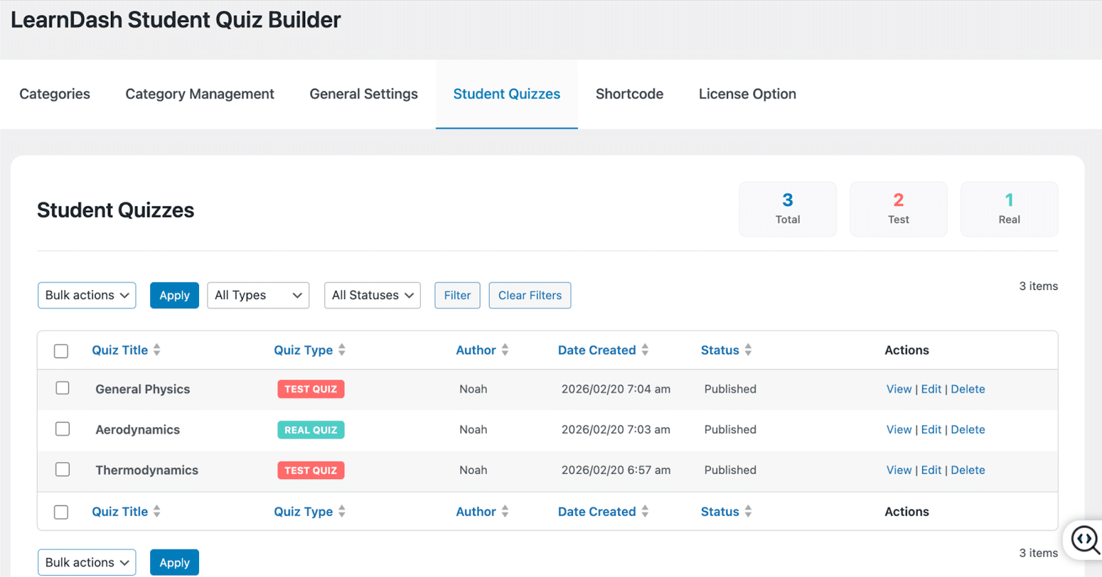Open the All Types filter dropdown
Image resolution: width=1102 pixels, height=577 pixels.
coord(258,295)
